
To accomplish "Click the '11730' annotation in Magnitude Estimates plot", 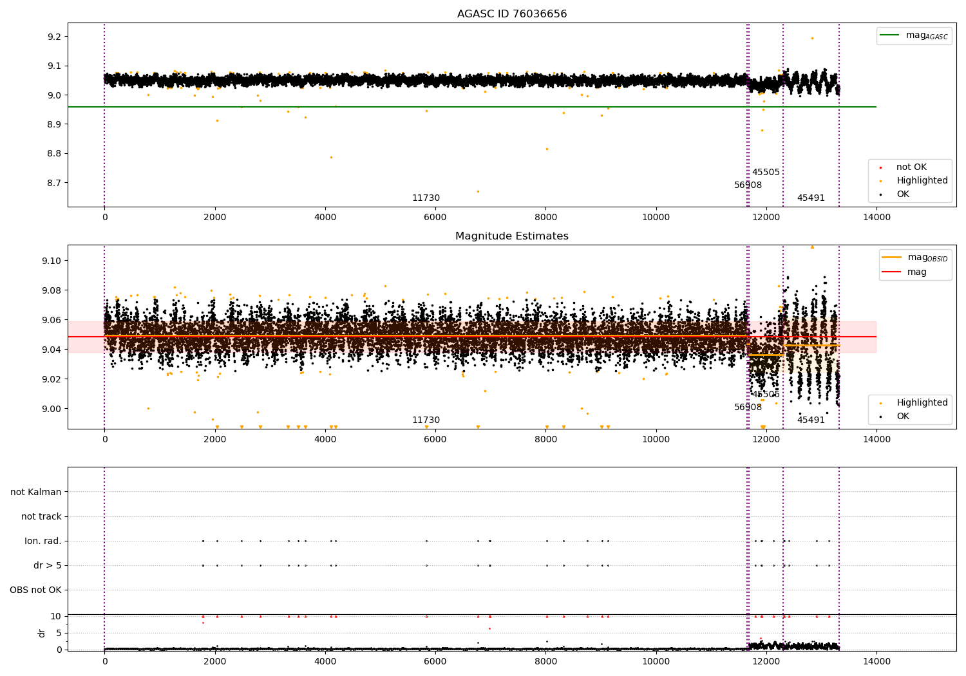I will point(426,420).
